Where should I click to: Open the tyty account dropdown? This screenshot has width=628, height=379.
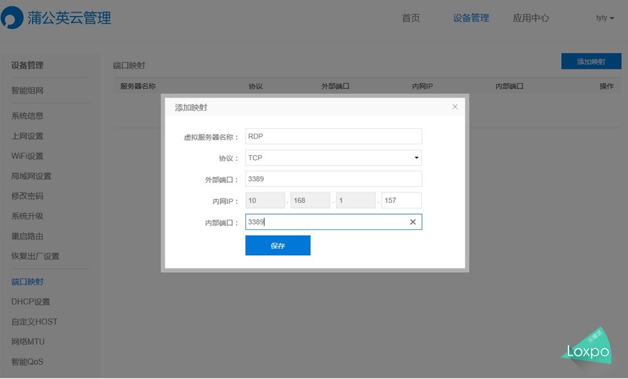pyautogui.click(x=603, y=18)
